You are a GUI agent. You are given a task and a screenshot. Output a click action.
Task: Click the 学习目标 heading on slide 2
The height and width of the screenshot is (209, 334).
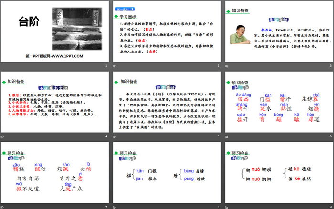coord(128,17)
